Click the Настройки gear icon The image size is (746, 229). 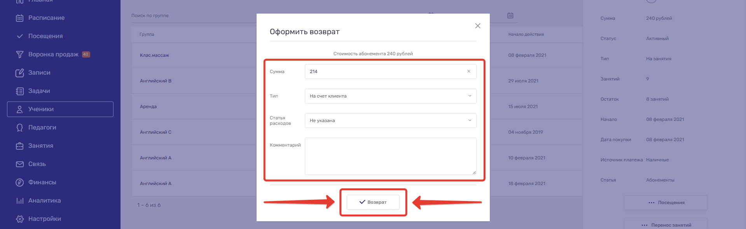tap(19, 219)
